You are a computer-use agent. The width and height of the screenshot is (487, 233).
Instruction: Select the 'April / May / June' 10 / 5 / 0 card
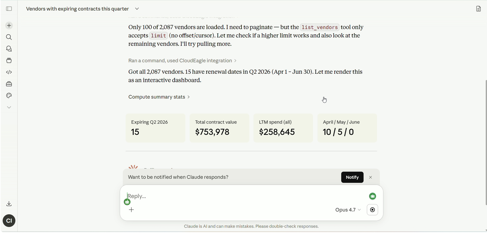(x=347, y=128)
